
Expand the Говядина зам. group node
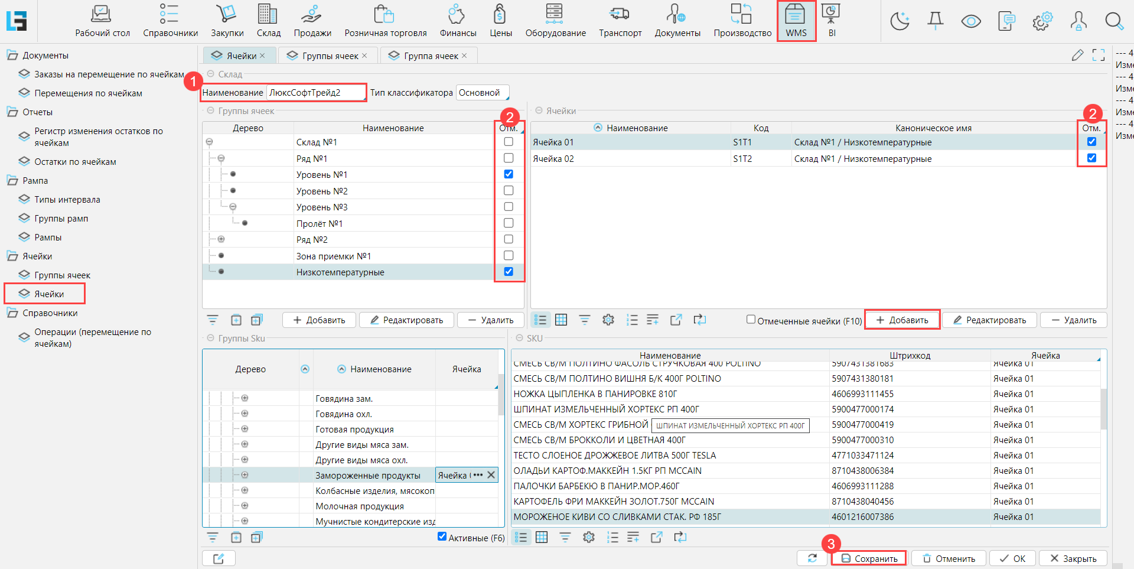pyautogui.click(x=245, y=398)
